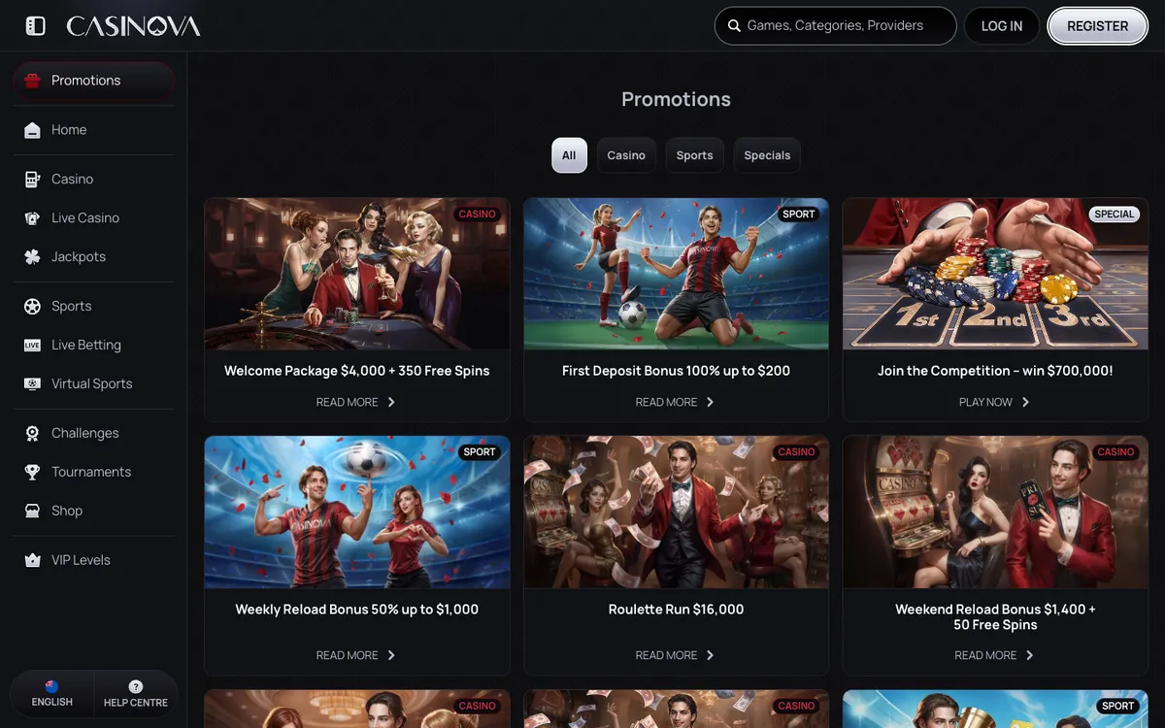Click the Sports ball icon
Viewport: 1165px width, 728px height.
(32, 307)
